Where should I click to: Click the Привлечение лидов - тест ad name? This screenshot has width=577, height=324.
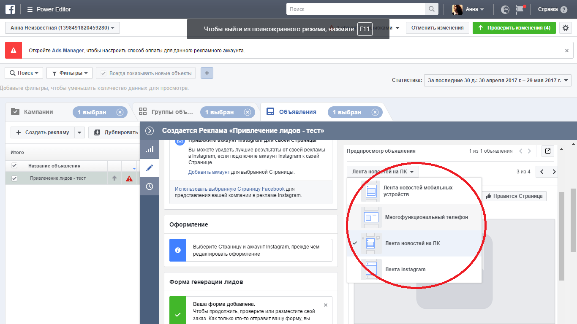(x=58, y=178)
